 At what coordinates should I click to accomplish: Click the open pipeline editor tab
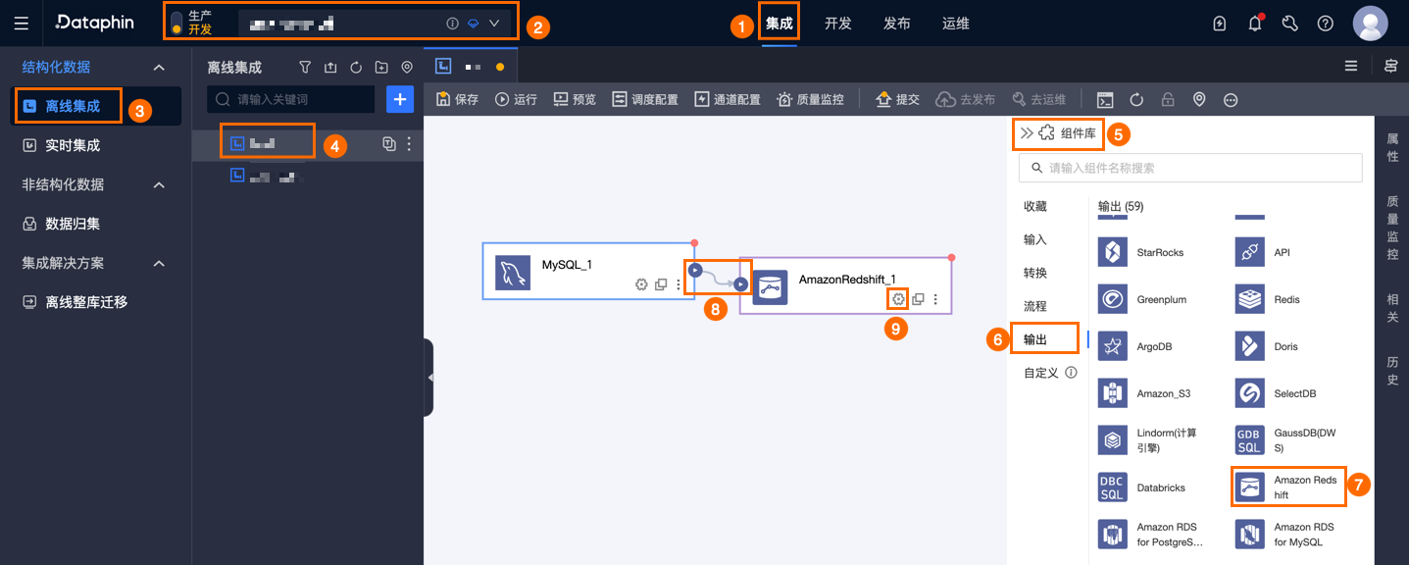click(470, 66)
